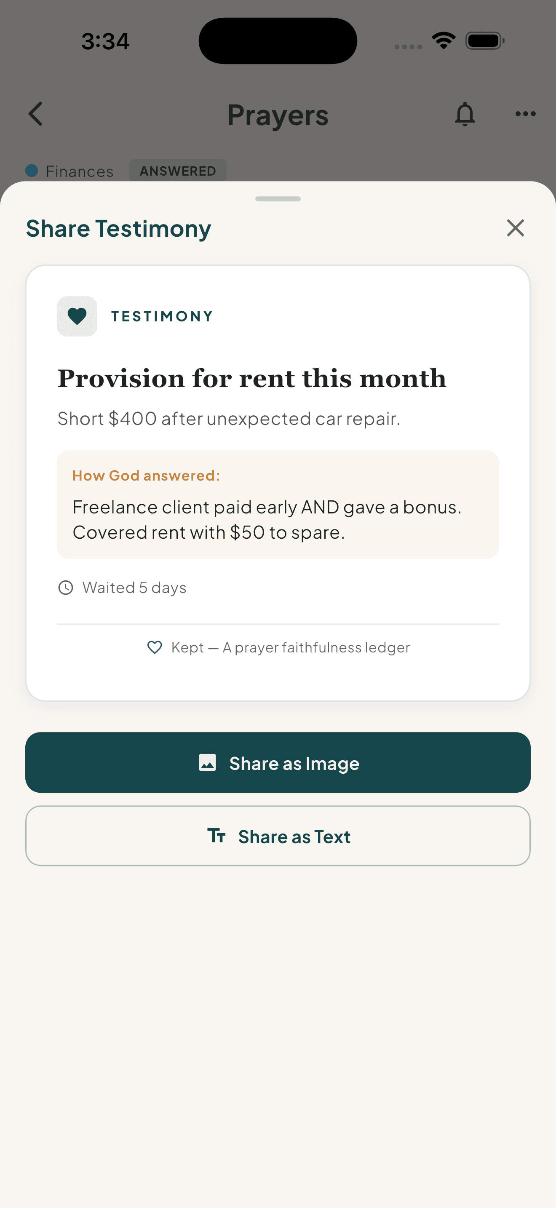The width and height of the screenshot is (556, 1208).
Task: Tap the Finances category label
Action: click(80, 171)
